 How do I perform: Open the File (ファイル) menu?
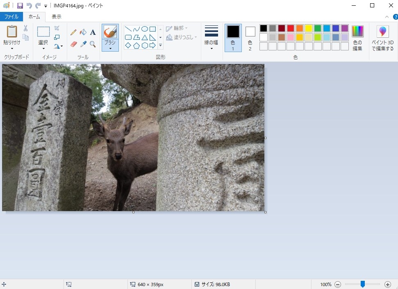click(11, 17)
